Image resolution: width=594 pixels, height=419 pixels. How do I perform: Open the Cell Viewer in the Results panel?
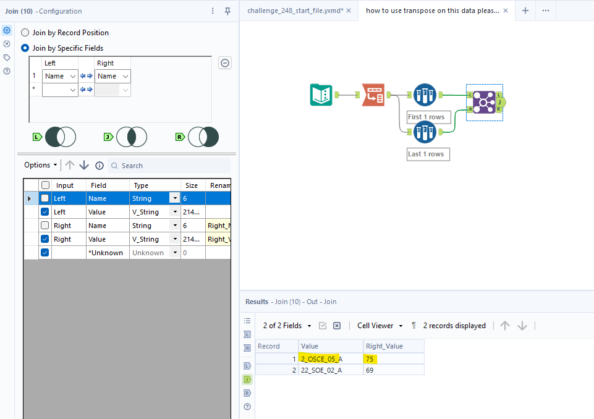pos(376,325)
